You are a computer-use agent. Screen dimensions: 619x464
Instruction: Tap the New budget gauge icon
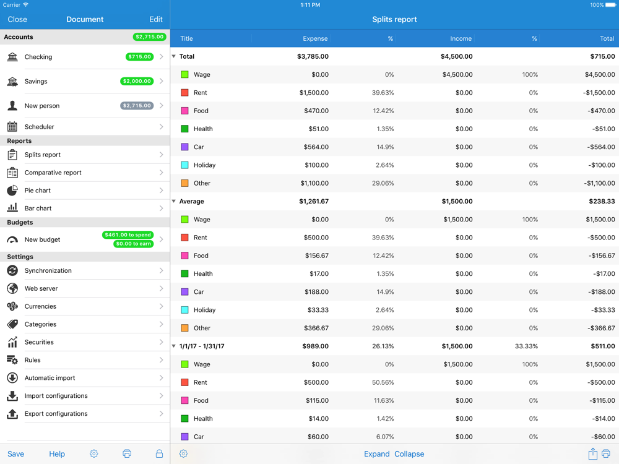12,239
